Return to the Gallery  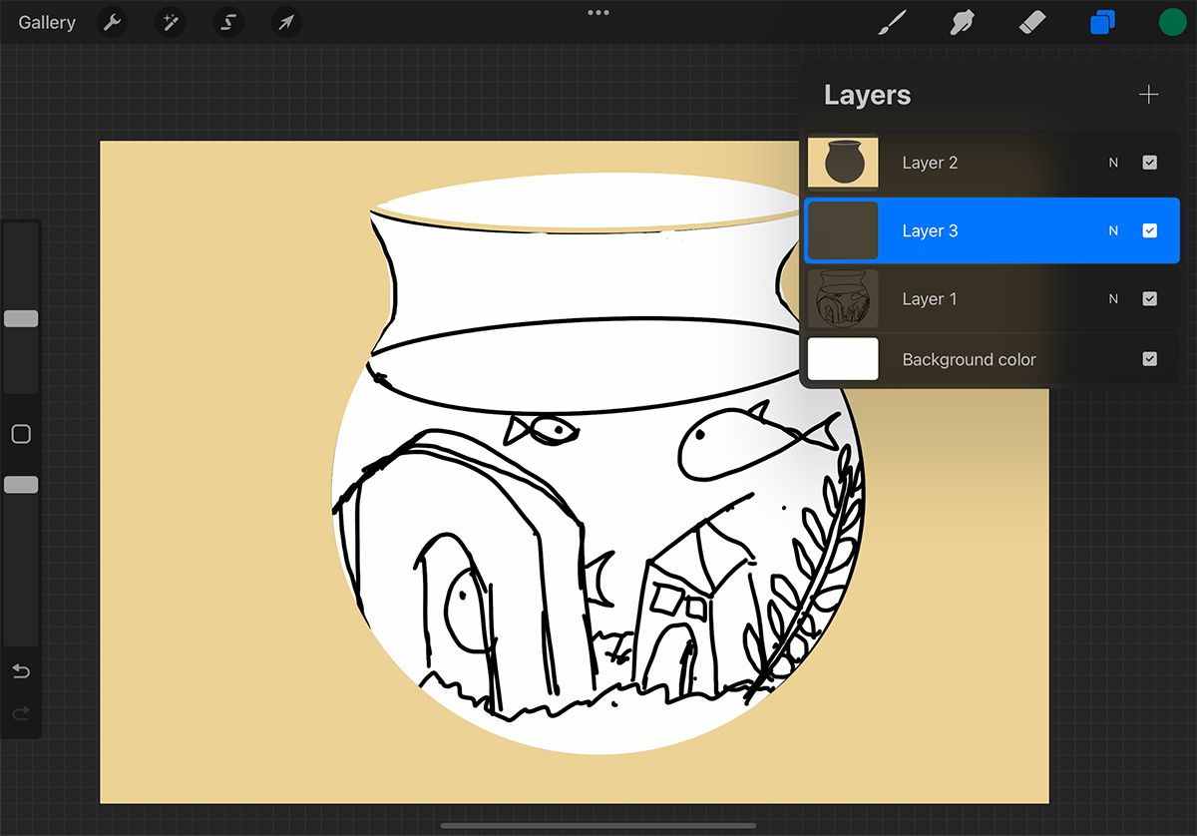click(x=46, y=22)
